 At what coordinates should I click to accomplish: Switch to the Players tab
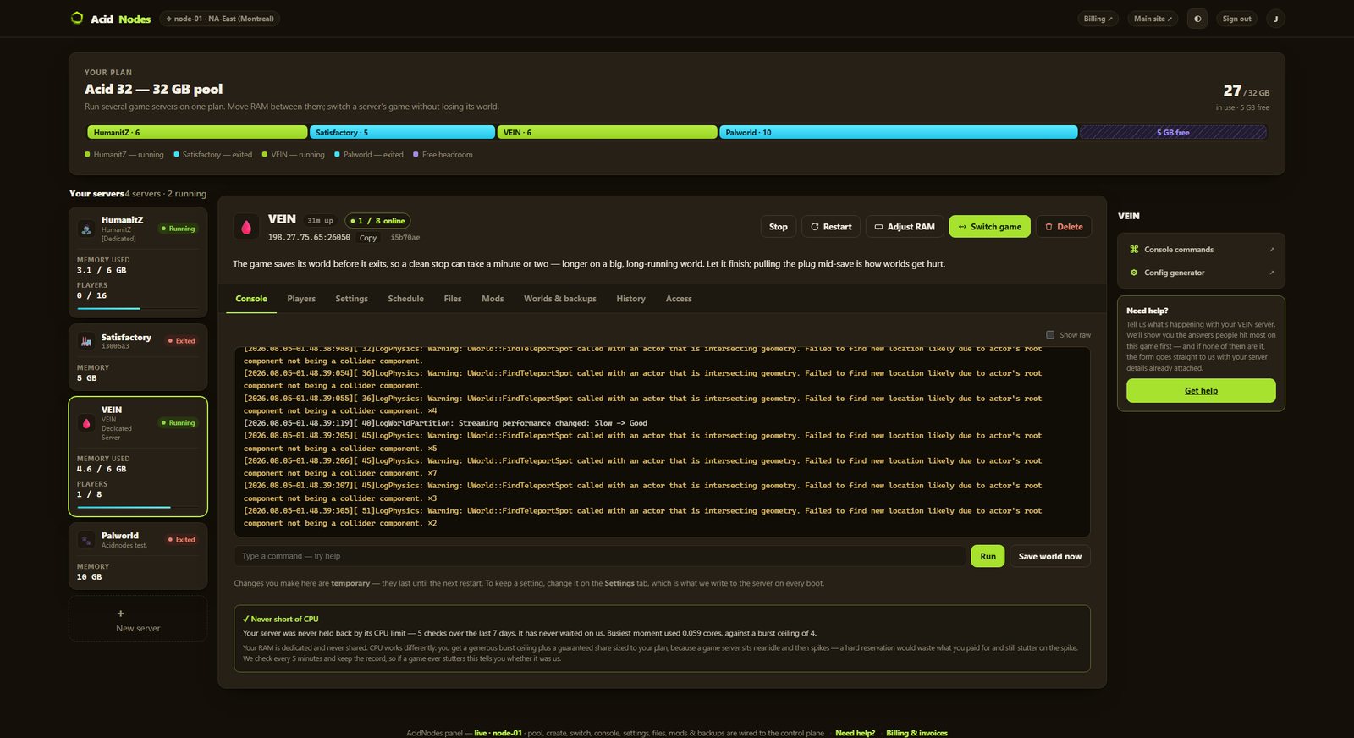(301, 299)
